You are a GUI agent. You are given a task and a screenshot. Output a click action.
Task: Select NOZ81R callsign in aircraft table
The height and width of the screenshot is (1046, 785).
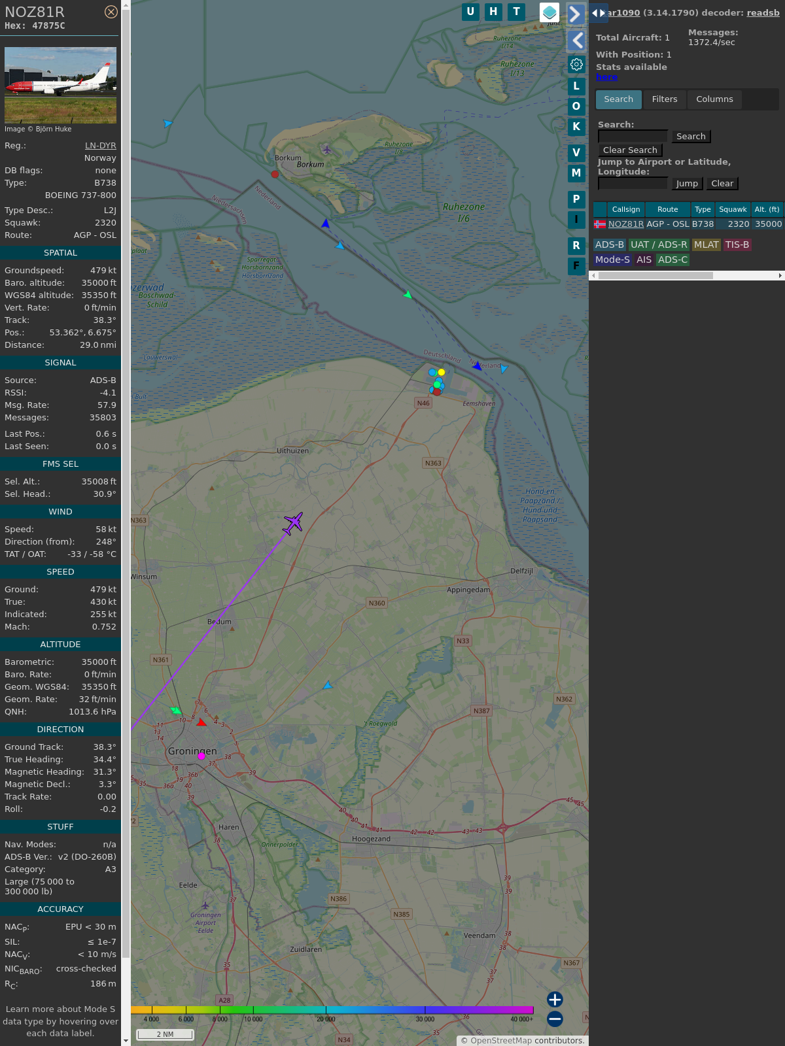pyautogui.click(x=626, y=224)
